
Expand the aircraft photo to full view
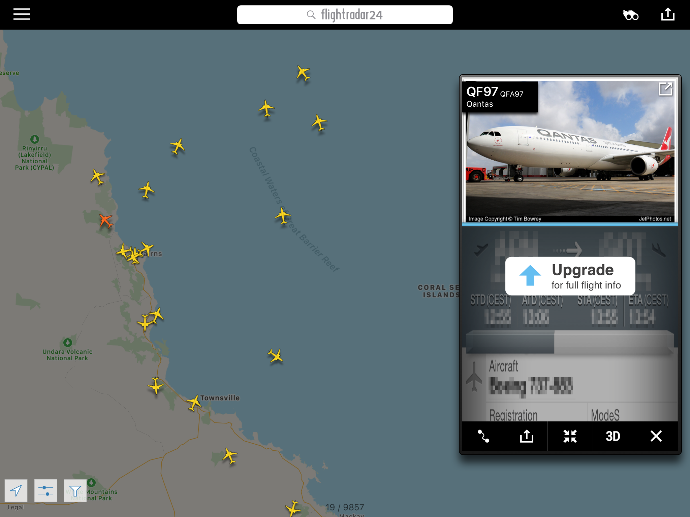point(665,89)
